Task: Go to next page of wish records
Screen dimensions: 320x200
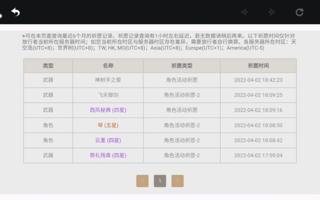Action: coord(177,181)
